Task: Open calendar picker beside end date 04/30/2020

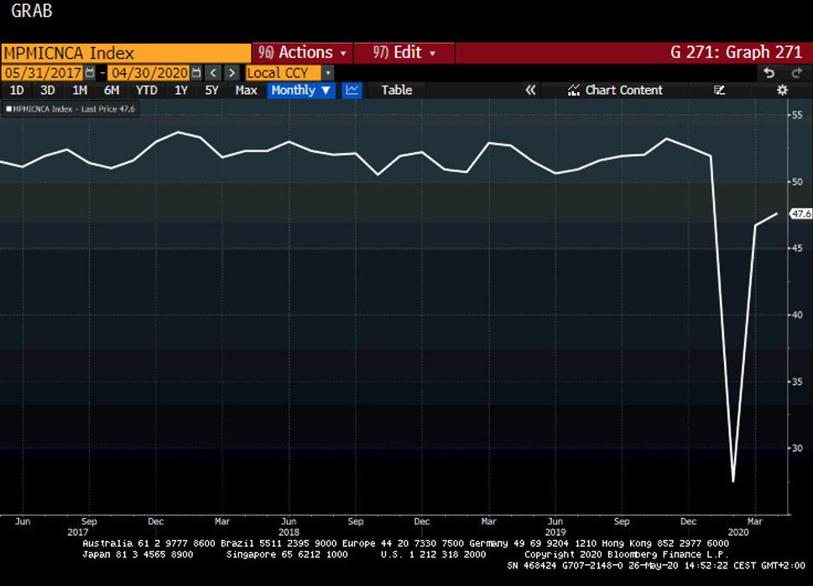Action: click(196, 73)
